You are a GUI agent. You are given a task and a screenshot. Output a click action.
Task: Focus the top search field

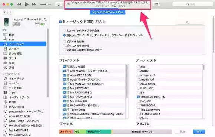tap(193, 4)
